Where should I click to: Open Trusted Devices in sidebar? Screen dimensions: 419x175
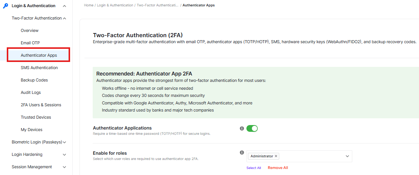coord(36,117)
